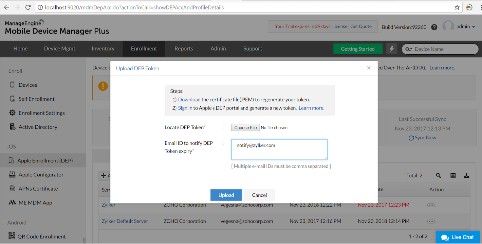Click Sync Now link
482x244 pixels.
coord(423,138)
